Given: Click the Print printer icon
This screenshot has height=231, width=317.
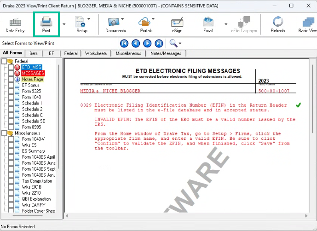Looking at the screenshot, I should [46, 22].
